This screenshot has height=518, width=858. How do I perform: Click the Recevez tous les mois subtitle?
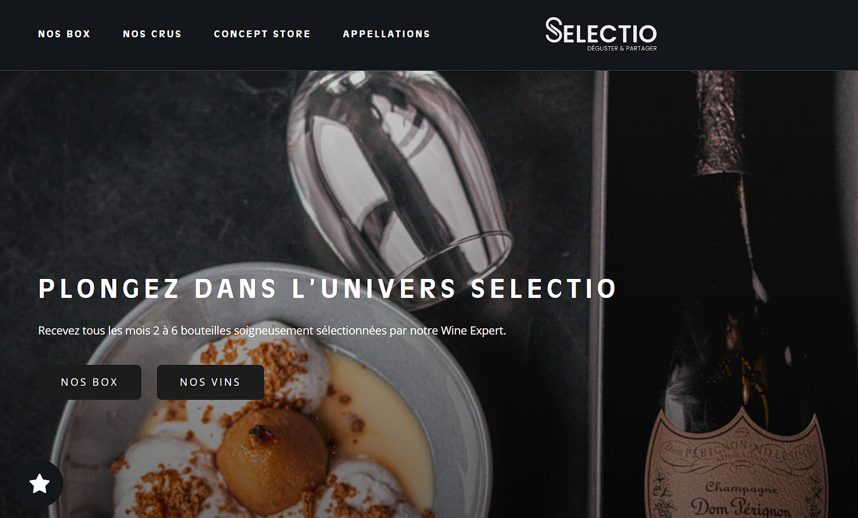click(272, 331)
